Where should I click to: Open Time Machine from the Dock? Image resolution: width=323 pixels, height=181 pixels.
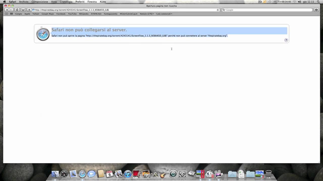173,174
